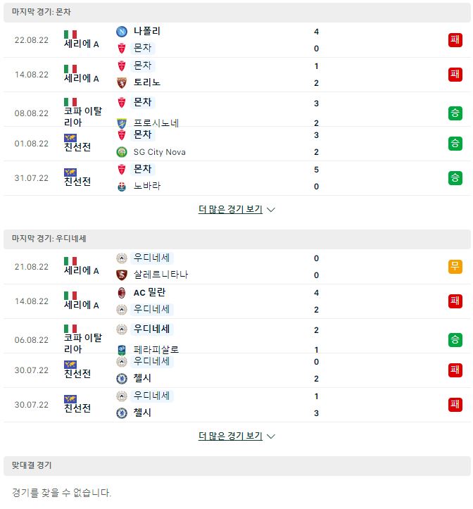Screen dimensions: 473x509
Task: Open the AC 밀란 team link
Action: coord(149,292)
